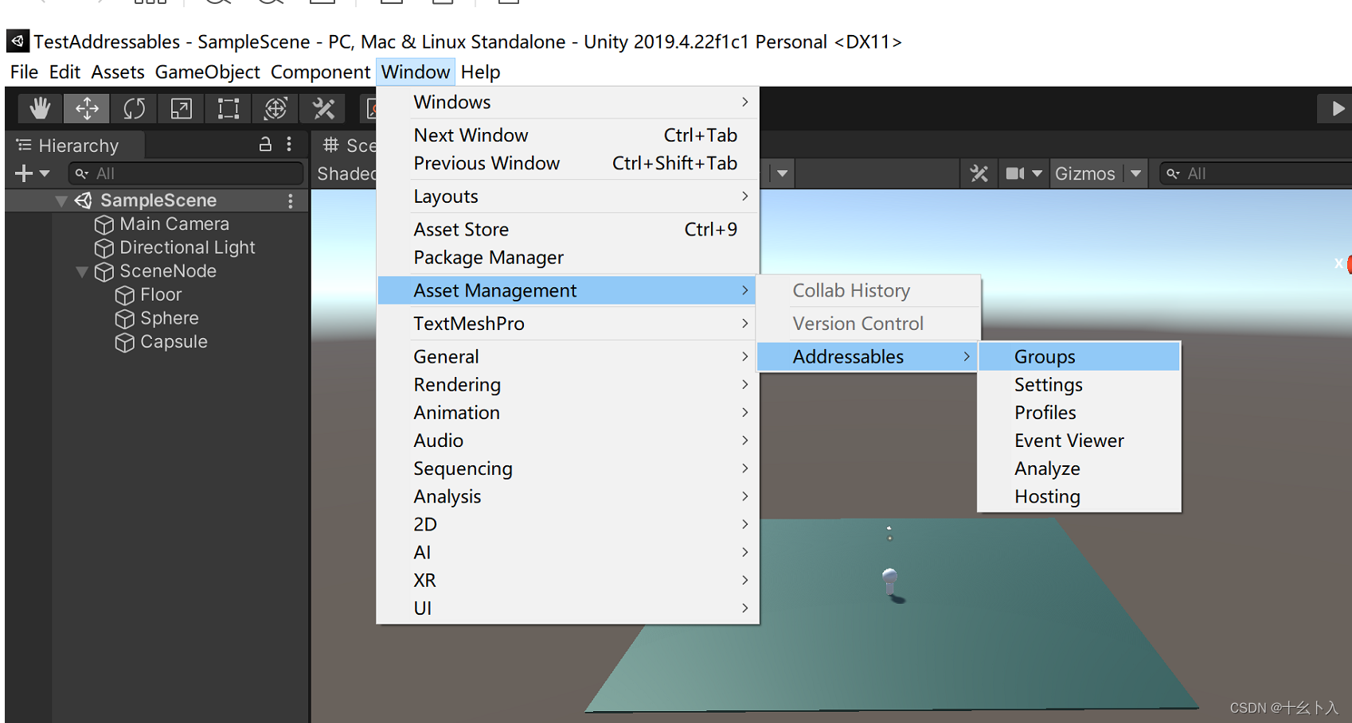
Task: Select Sphere object in Hierarchy
Action: pyautogui.click(x=170, y=318)
